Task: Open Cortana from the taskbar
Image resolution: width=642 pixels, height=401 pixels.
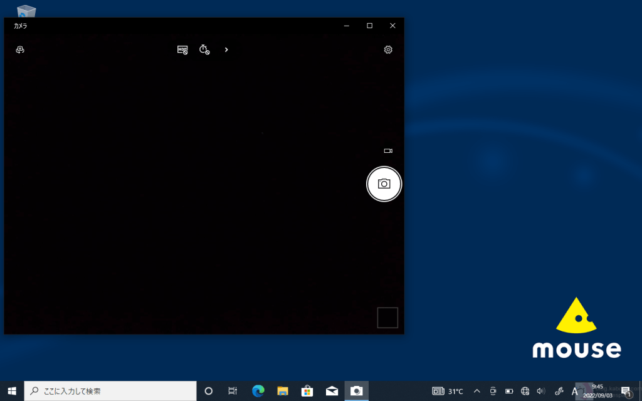Action: point(209,391)
